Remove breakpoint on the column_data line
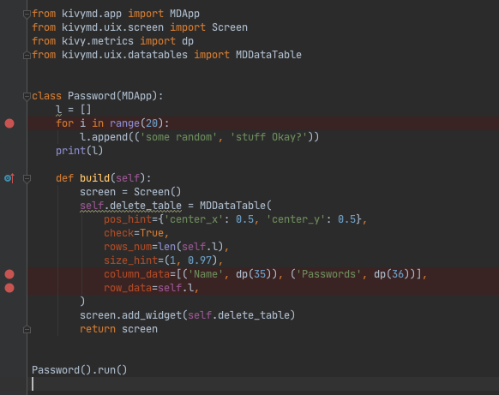Image resolution: width=499 pixels, height=395 pixels. click(x=9, y=274)
